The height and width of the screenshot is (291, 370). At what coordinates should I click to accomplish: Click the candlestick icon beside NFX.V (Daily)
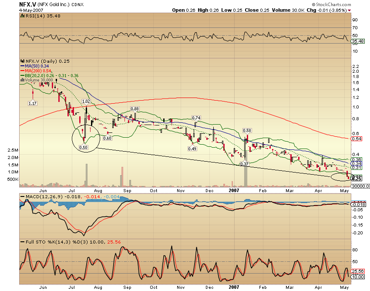coord(22,62)
